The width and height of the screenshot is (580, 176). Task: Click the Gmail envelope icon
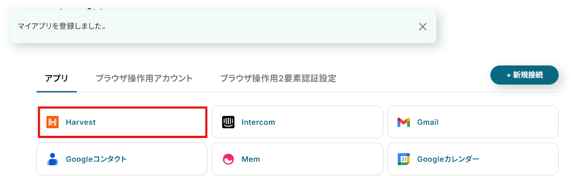[x=403, y=122]
